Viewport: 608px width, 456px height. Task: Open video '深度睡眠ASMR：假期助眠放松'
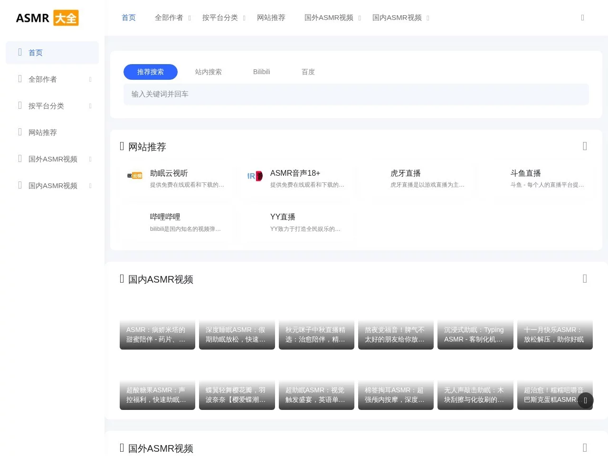tap(237, 323)
